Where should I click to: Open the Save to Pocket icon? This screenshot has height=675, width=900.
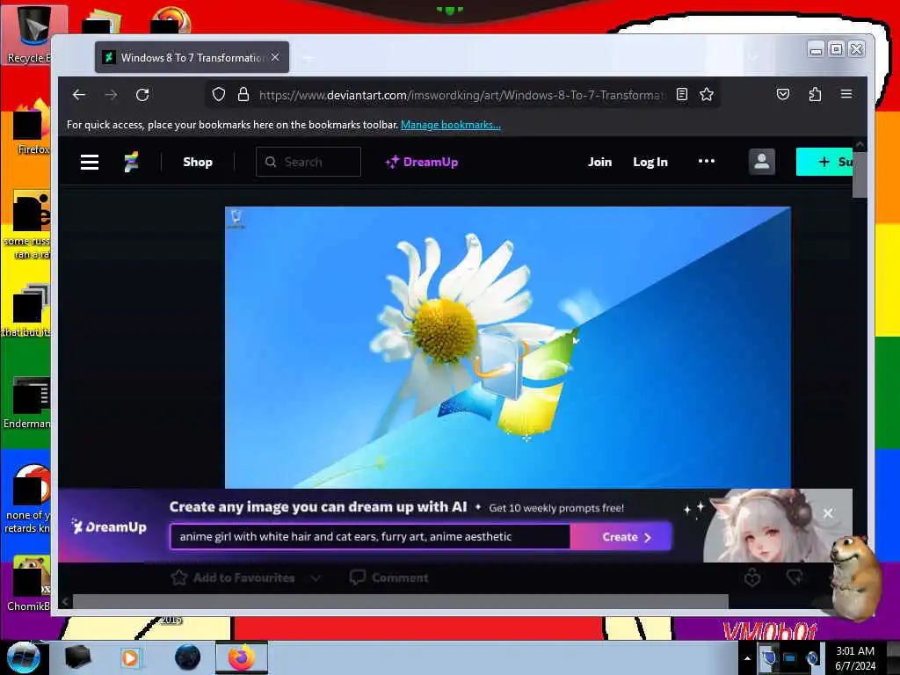click(x=783, y=94)
